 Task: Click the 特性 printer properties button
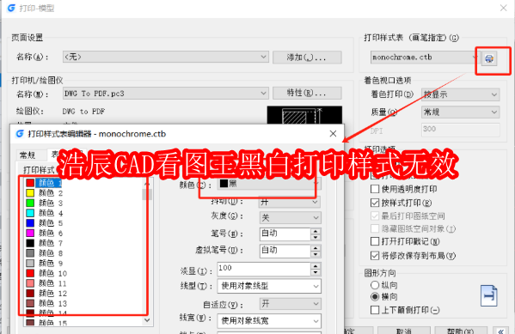pyautogui.click(x=307, y=94)
